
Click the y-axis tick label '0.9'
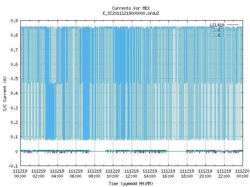click(14, 21)
